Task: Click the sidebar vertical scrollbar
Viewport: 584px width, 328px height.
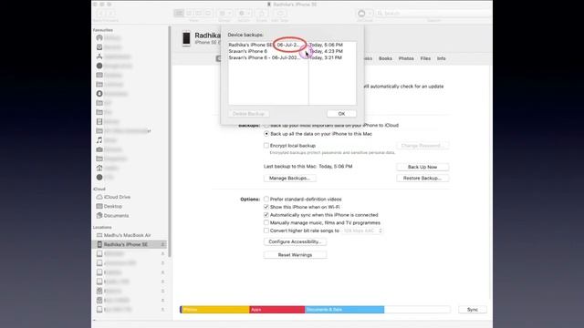Action: [x=170, y=141]
